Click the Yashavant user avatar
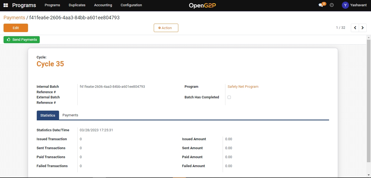 (x=345, y=5)
